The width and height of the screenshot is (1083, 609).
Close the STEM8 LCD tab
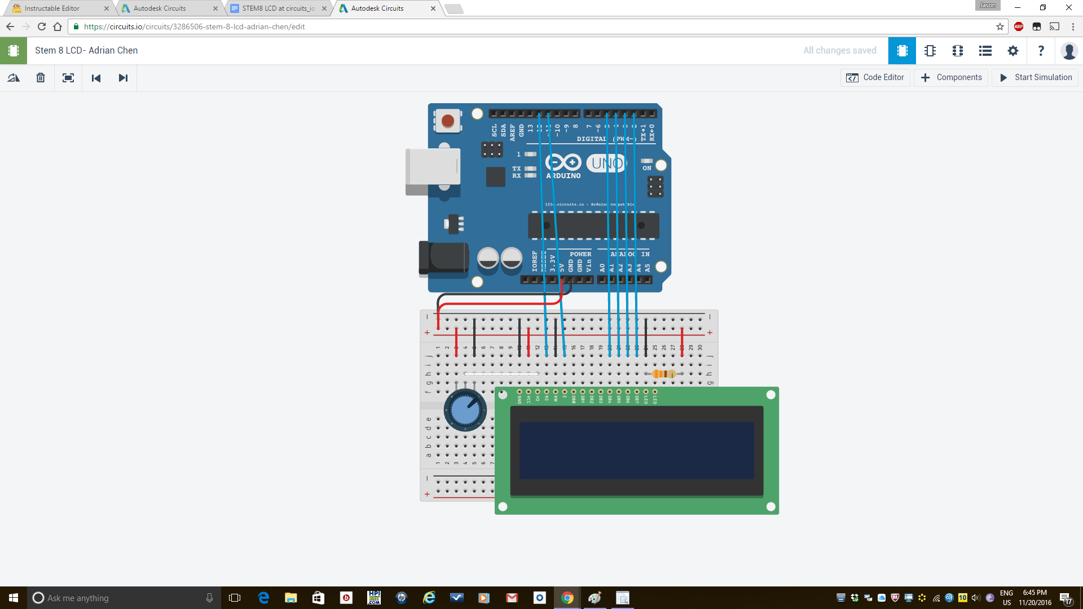(x=324, y=8)
